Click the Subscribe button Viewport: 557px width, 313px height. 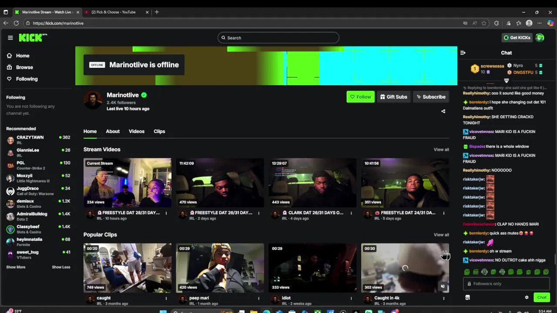pyautogui.click(x=431, y=97)
